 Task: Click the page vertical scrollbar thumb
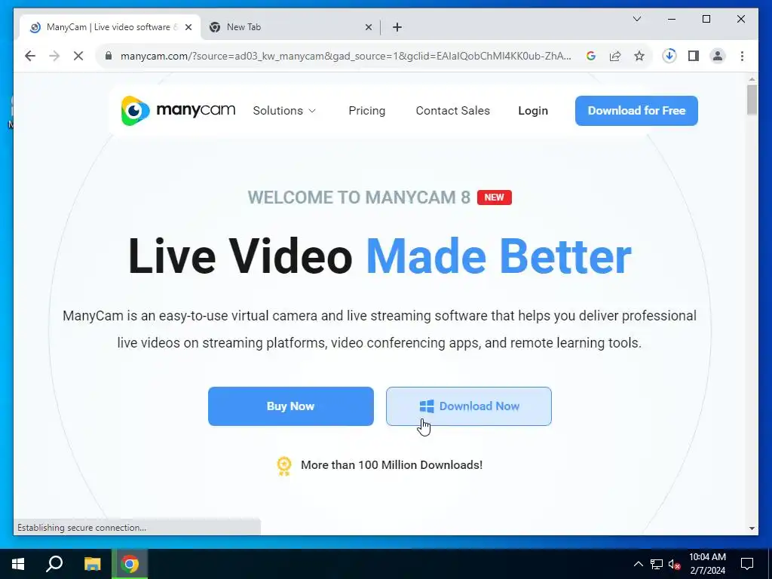[752, 100]
